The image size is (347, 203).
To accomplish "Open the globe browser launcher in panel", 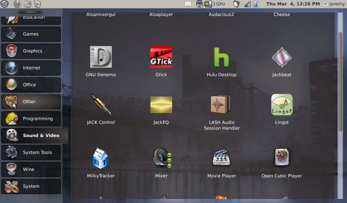I will coord(17,4).
